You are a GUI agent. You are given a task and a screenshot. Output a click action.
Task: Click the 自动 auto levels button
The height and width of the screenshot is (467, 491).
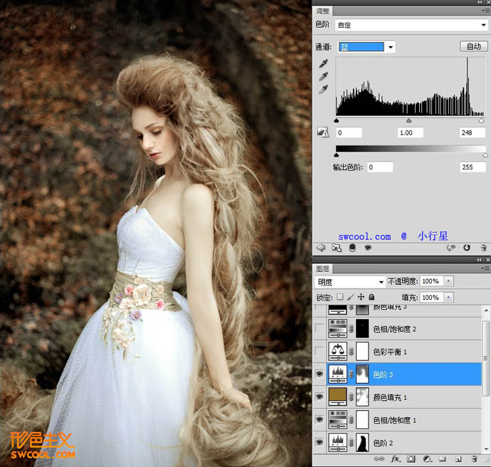472,47
